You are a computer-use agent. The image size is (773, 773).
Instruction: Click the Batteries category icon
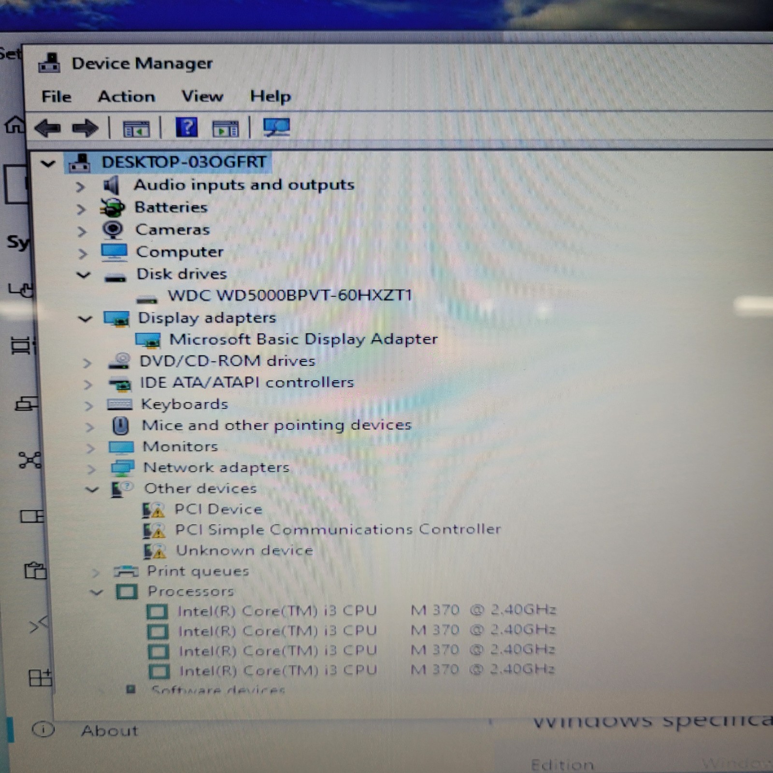(x=112, y=207)
